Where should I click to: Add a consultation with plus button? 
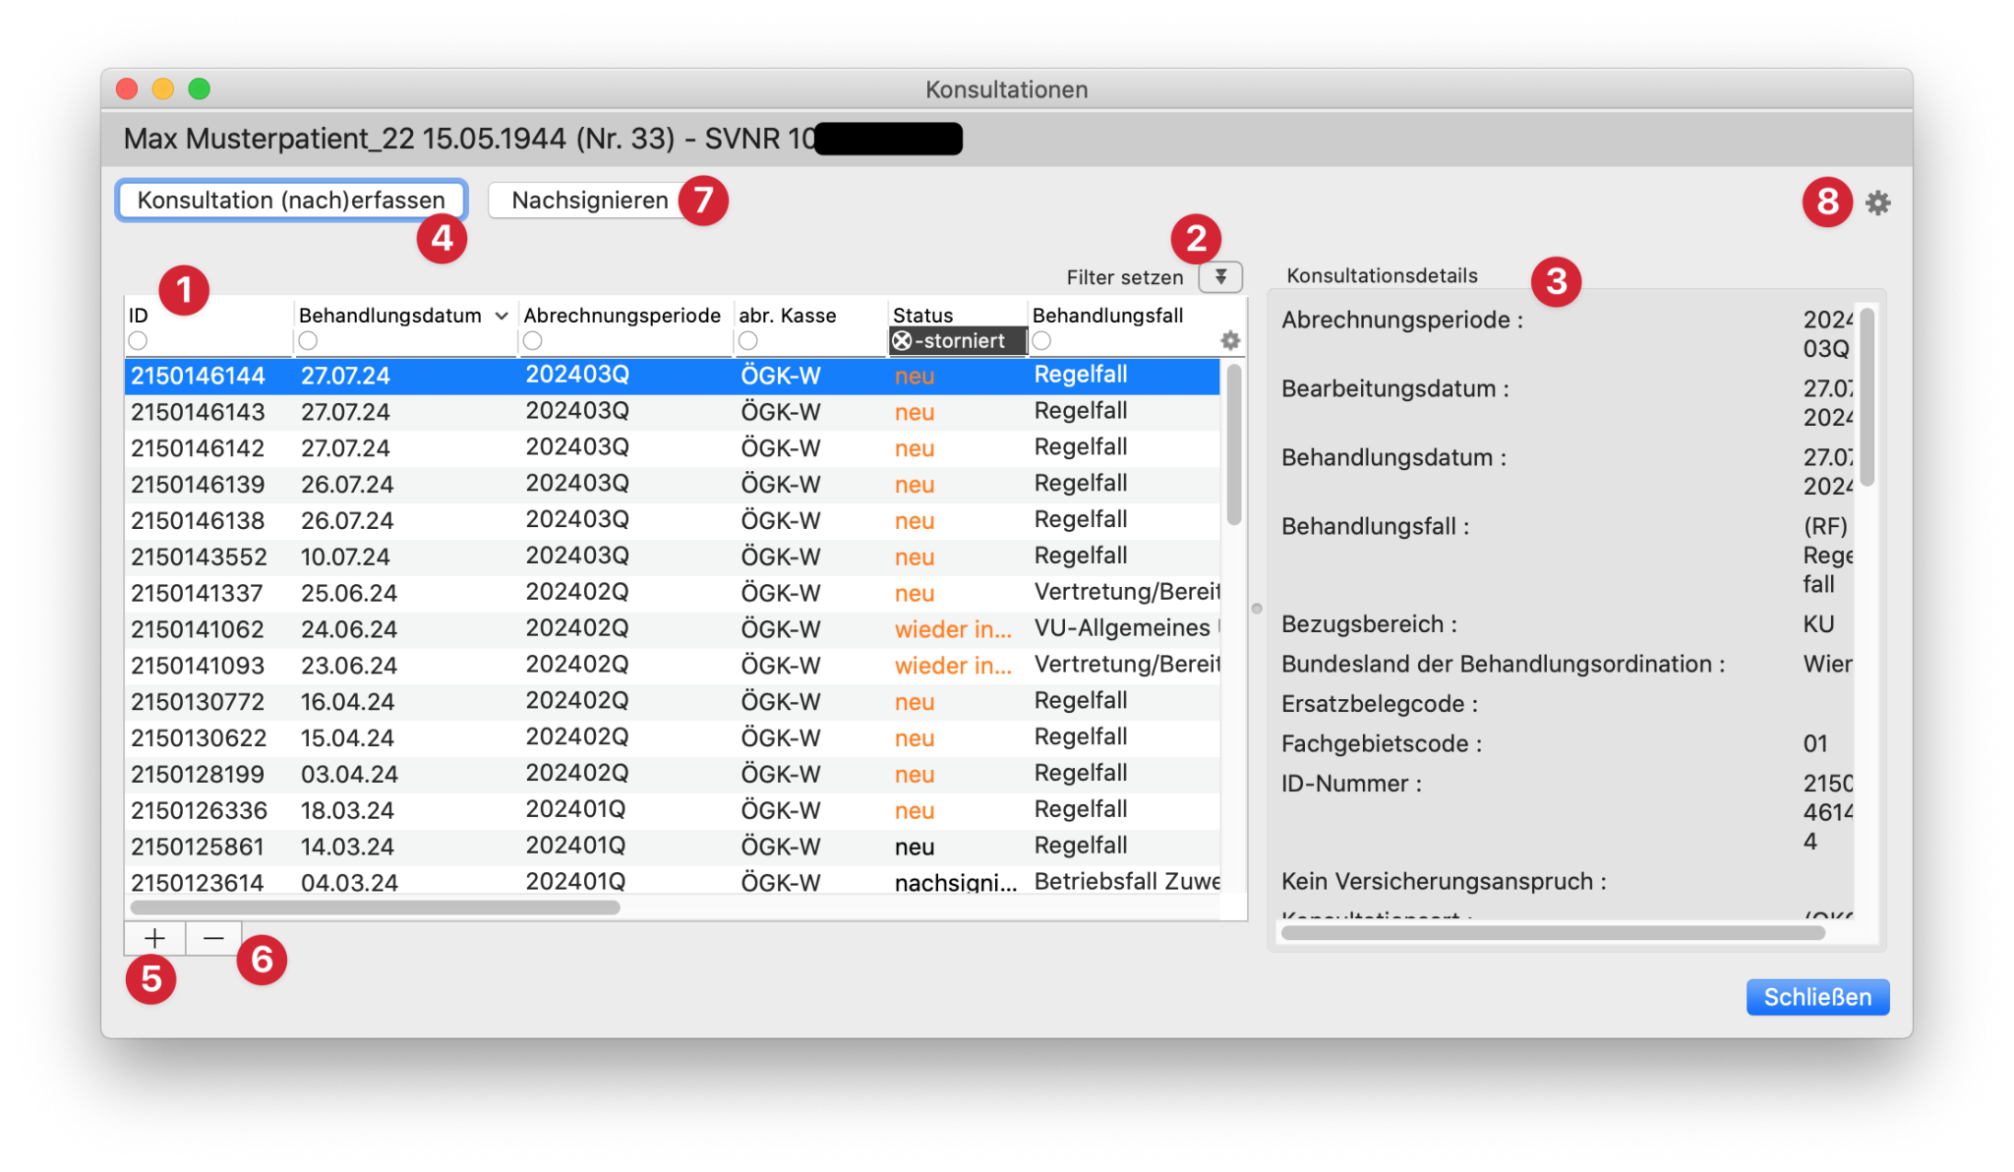click(x=154, y=938)
